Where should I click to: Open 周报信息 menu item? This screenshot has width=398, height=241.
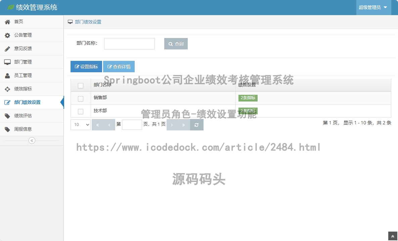pyautogui.click(x=32, y=129)
